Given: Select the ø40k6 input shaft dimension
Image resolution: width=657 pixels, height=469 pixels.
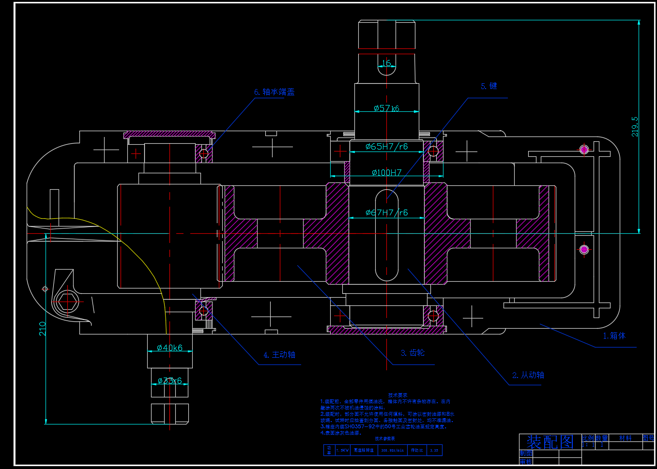Looking at the screenshot, I should (x=169, y=348).
